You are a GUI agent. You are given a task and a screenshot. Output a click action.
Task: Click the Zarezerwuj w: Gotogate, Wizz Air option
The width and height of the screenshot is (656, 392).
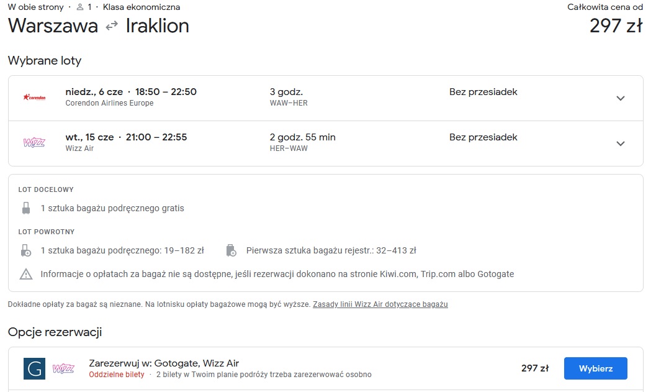click(164, 363)
